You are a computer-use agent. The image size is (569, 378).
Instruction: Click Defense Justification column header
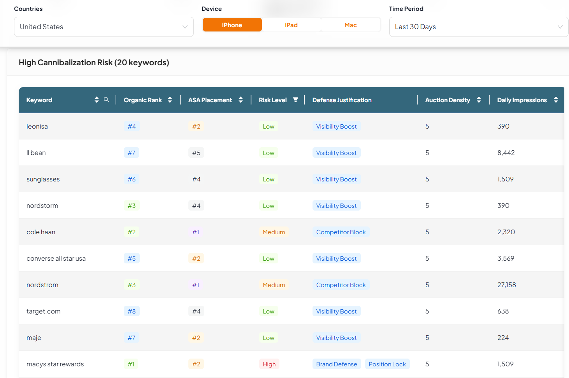(342, 100)
